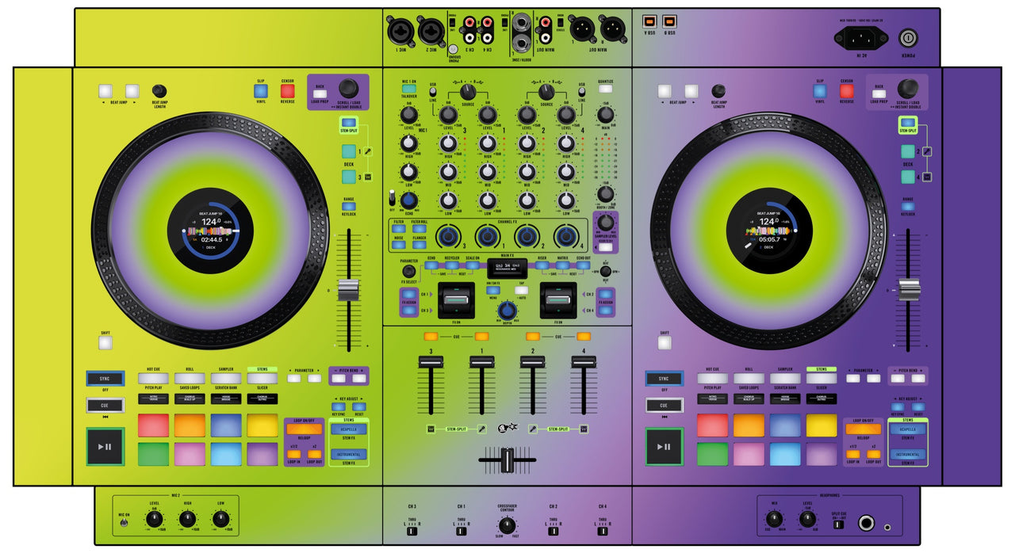The height and width of the screenshot is (553, 1015).
Task: Toggle the left deck STEM-SPLIT button
Action: coord(350,123)
